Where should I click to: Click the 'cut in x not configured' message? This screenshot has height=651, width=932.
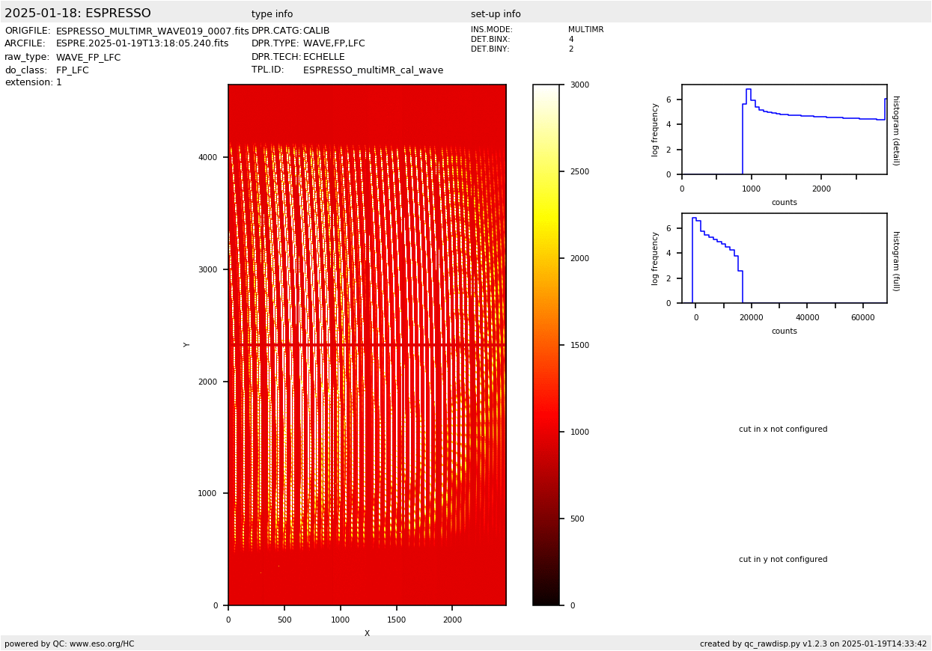(x=783, y=430)
